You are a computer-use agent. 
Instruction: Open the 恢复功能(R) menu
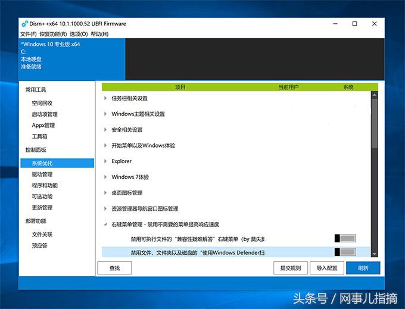(53, 34)
